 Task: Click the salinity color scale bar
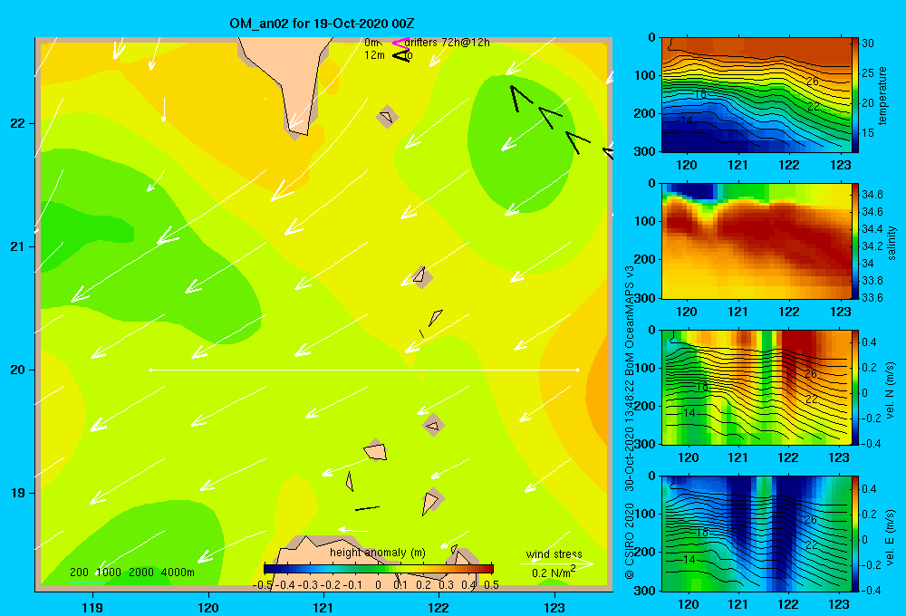(x=855, y=241)
